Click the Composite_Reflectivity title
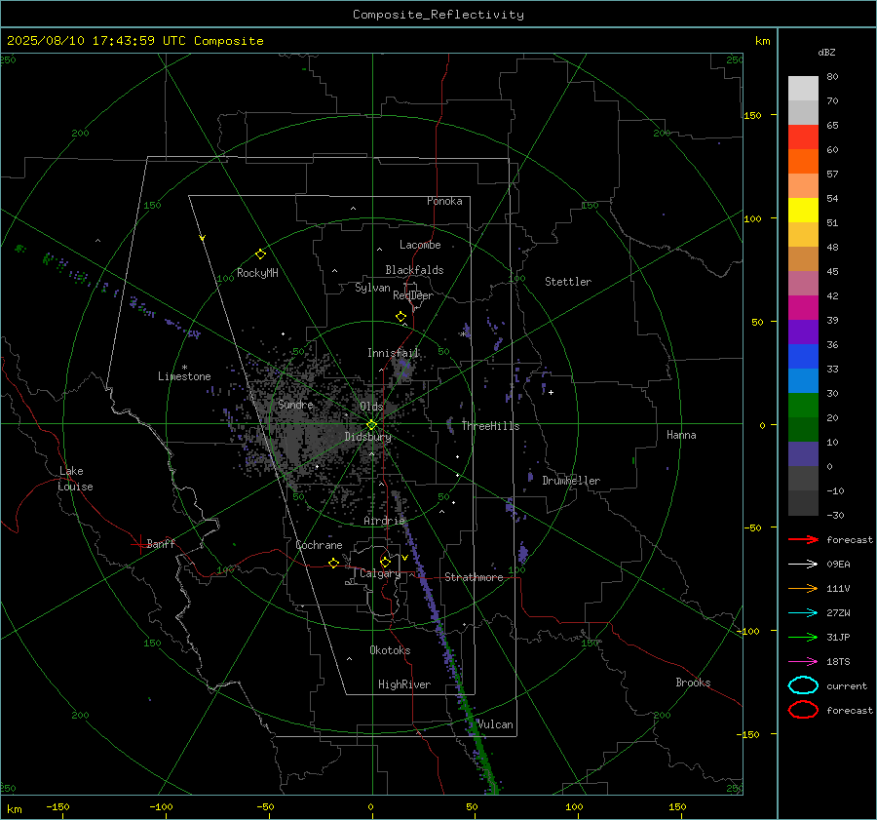This screenshot has width=877, height=820. point(438,15)
